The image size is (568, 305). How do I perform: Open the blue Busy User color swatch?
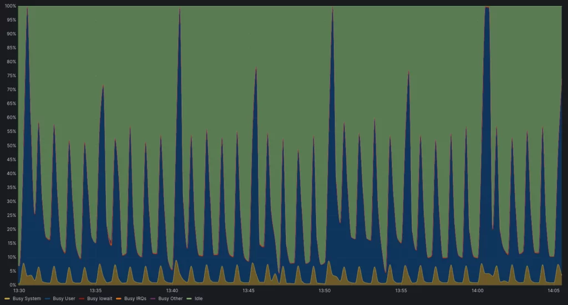[48, 298]
